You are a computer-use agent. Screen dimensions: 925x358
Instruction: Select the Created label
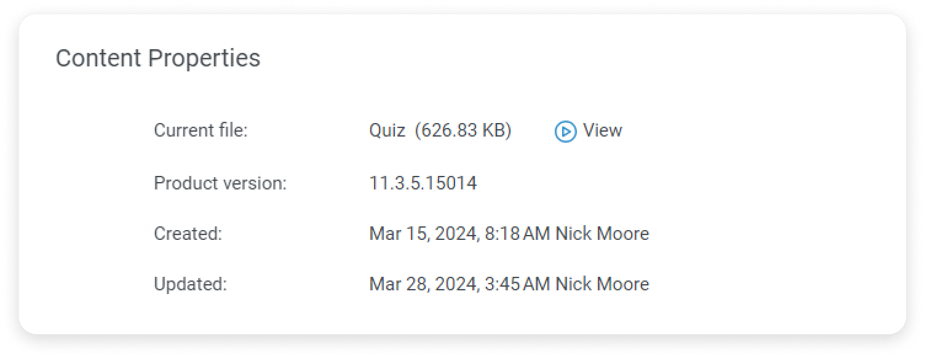(188, 234)
